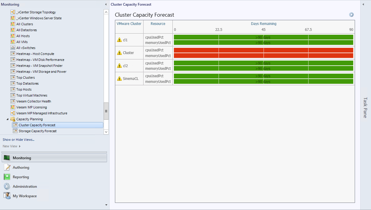Screen dimensions: 371x210
Task: Click _vCenter Windows Server State icon
Action: pyautogui.click(x=13, y=18)
